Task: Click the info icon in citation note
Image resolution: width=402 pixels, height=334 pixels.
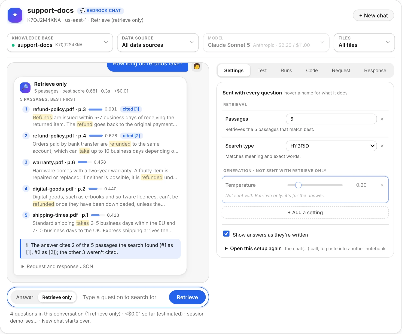Action: point(27,245)
